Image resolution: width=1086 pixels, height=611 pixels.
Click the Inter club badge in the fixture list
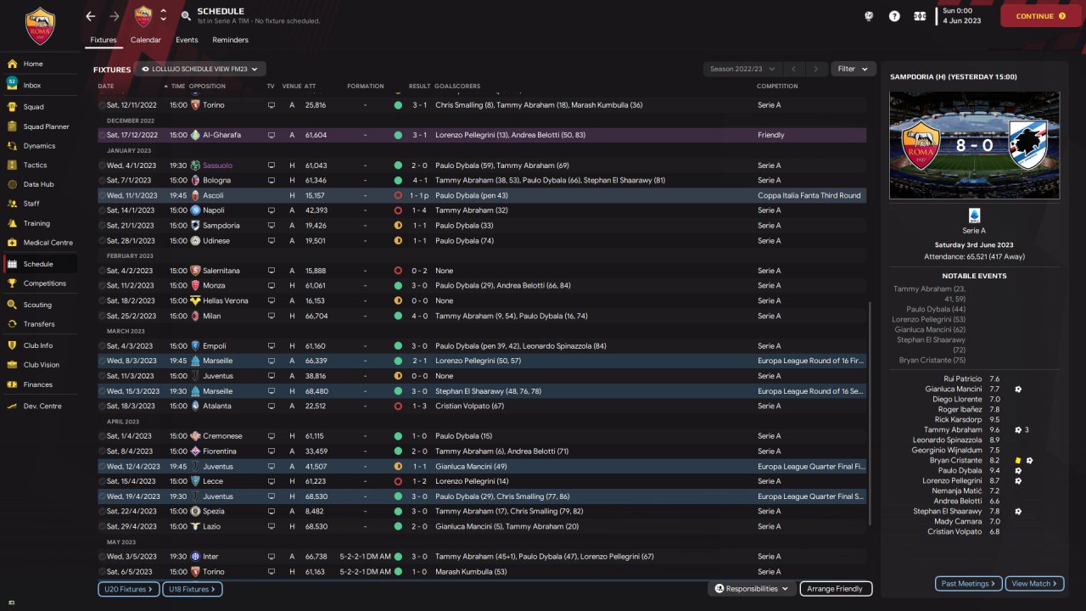point(195,557)
